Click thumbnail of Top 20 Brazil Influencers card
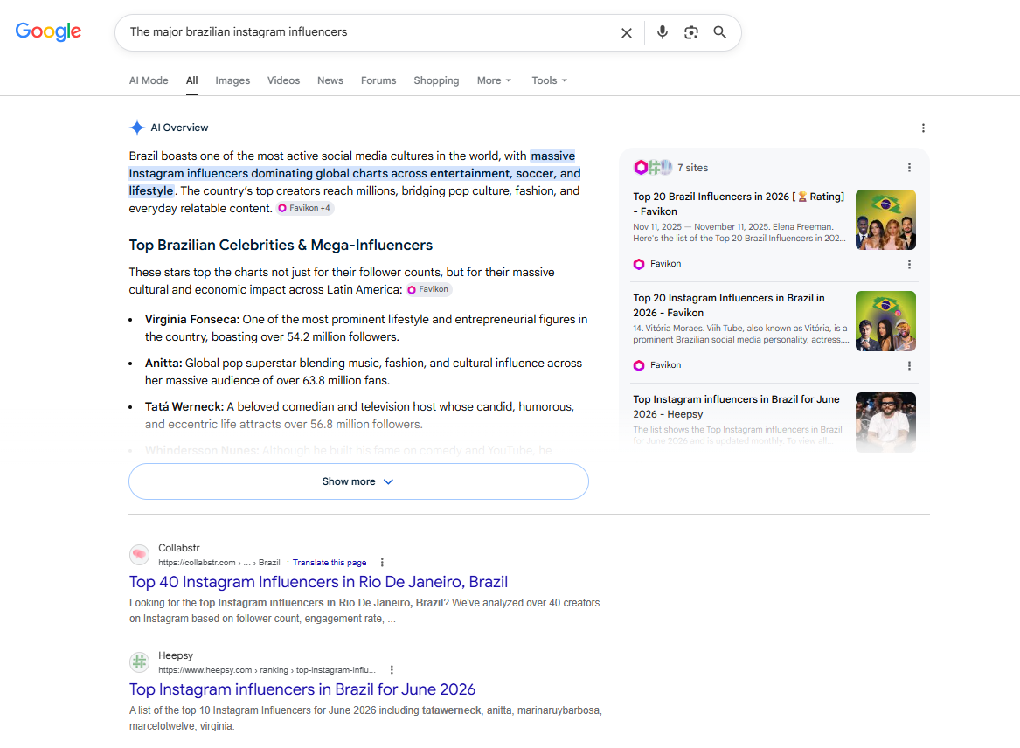The image size is (1020, 748). click(x=885, y=220)
